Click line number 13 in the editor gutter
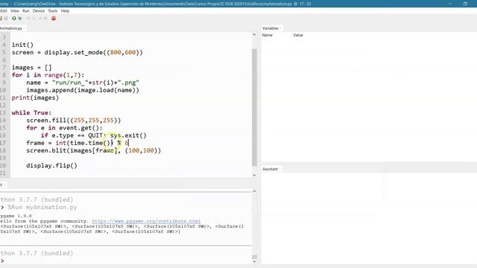This screenshot has width=477, height=268. click(x=3, y=112)
